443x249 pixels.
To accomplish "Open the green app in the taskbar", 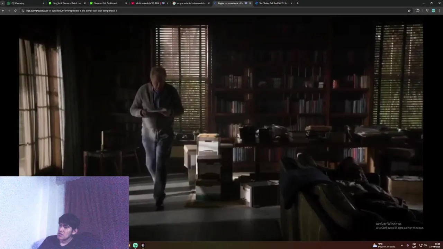I will click(135, 245).
